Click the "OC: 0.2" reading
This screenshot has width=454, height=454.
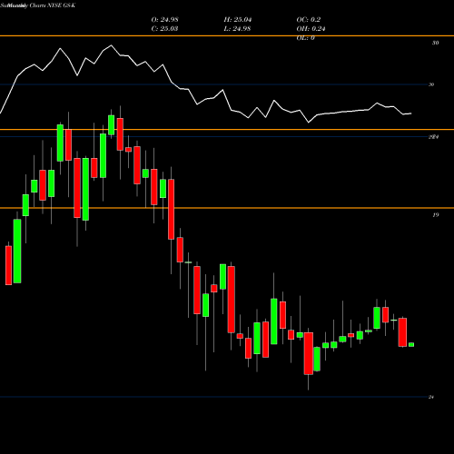(x=309, y=20)
